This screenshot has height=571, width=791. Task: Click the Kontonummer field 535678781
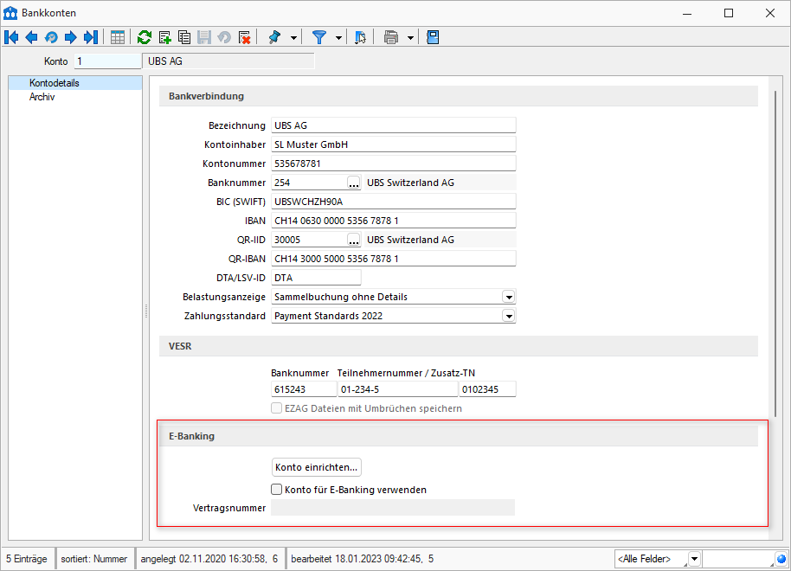coord(394,164)
